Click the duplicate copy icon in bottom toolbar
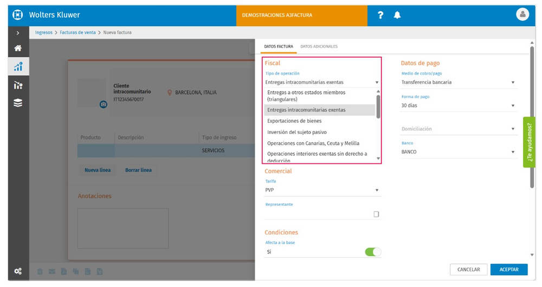 [x=76, y=271]
